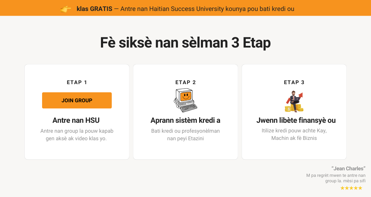
Task: Select the ETAP 2 card header
Action: pyautogui.click(x=186, y=82)
